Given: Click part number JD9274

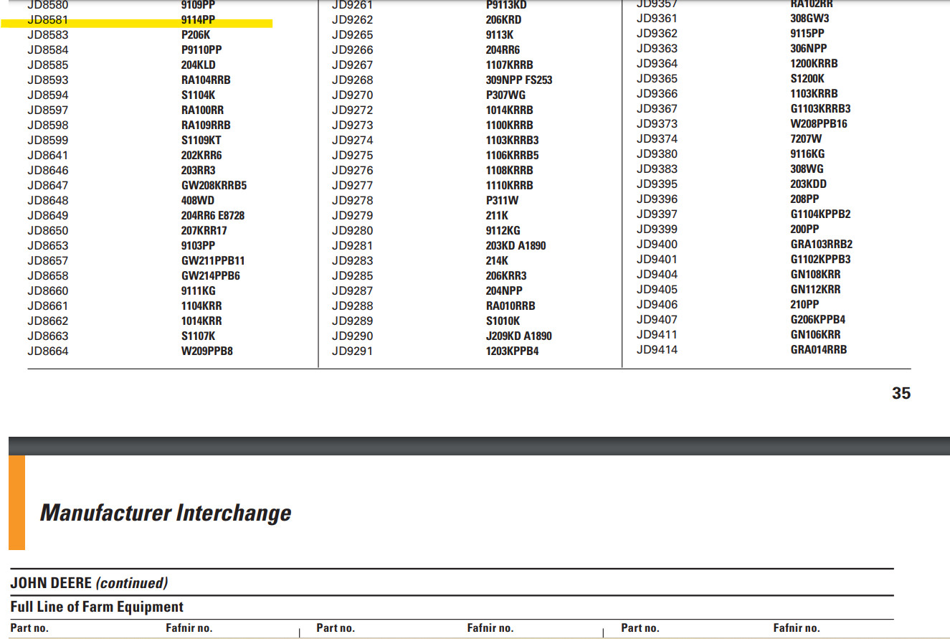Looking at the screenshot, I should click(x=353, y=141).
